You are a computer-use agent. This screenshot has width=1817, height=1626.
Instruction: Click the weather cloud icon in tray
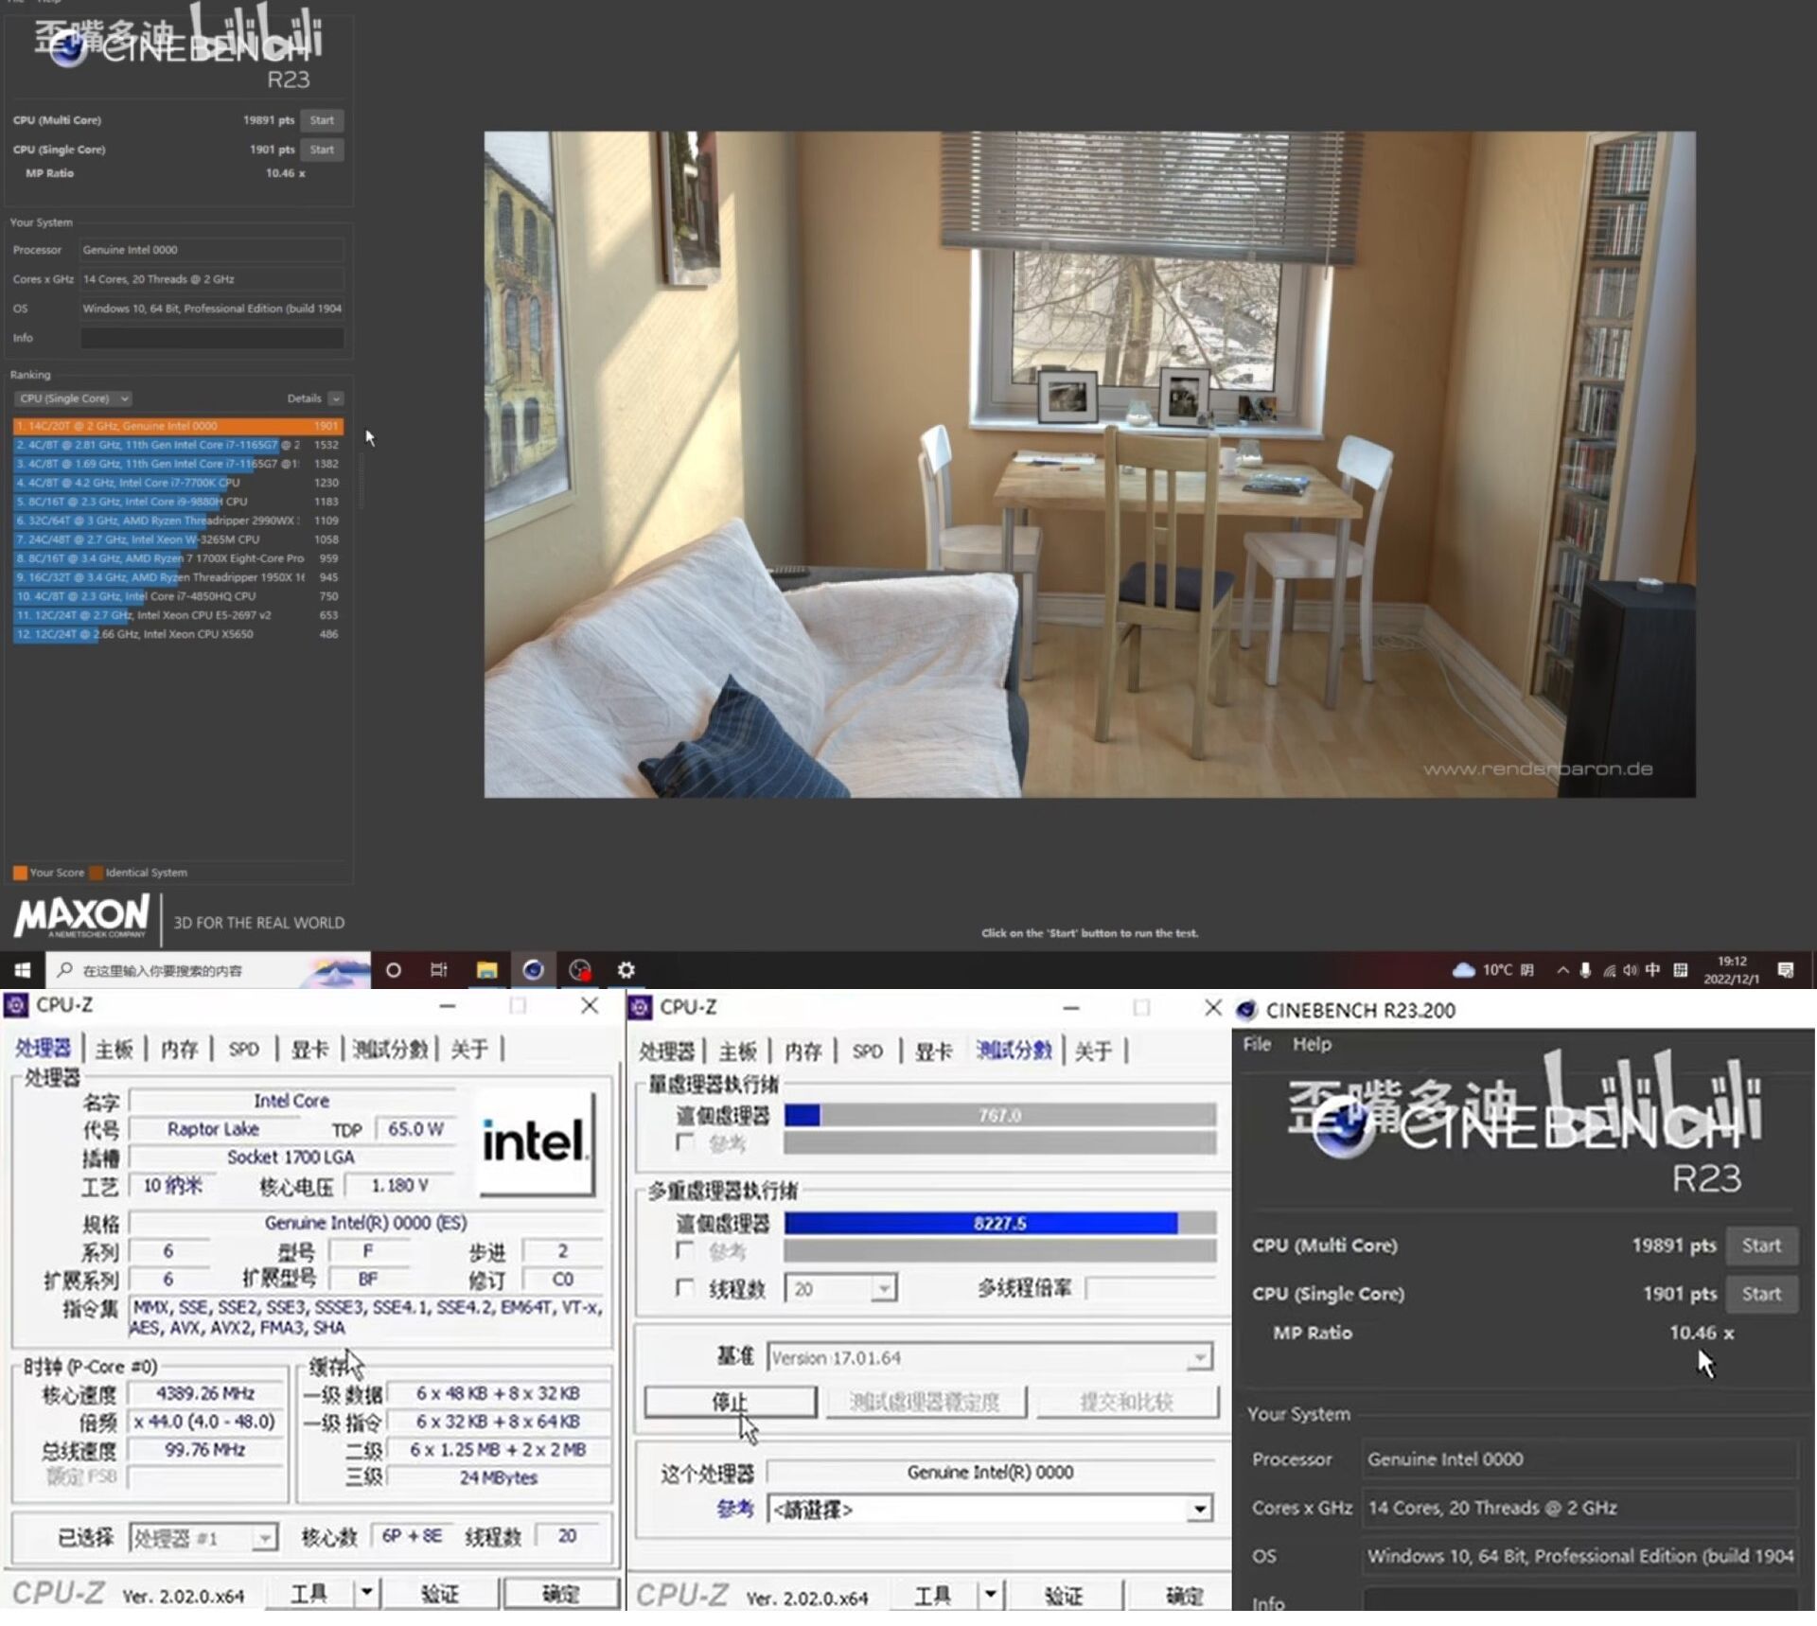(1463, 970)
